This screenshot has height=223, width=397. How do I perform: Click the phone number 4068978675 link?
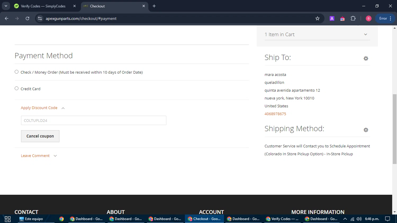[x=275, y=114]
